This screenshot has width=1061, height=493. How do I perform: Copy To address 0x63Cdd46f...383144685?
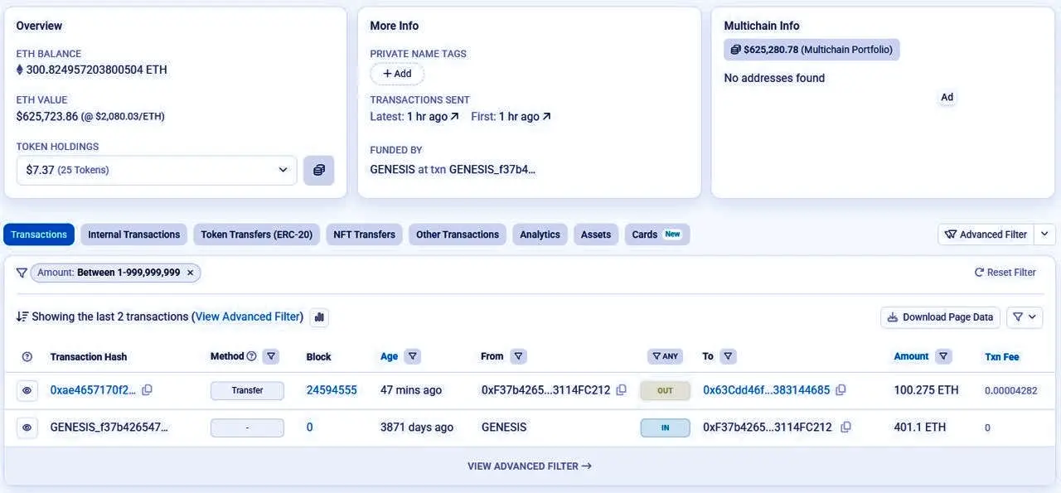tap(841, 389)
